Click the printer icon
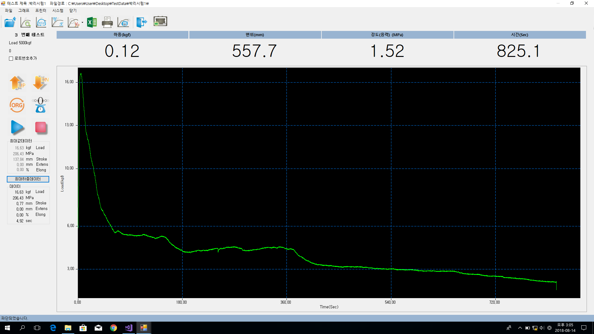The image size is (594, 334). (107, 22)
